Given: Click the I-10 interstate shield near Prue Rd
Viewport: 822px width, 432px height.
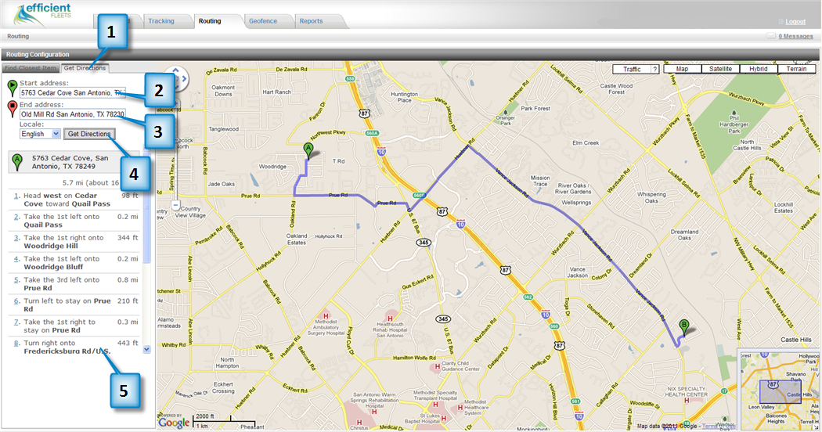Looking at the screenshot, I should (x=381, y=152).
